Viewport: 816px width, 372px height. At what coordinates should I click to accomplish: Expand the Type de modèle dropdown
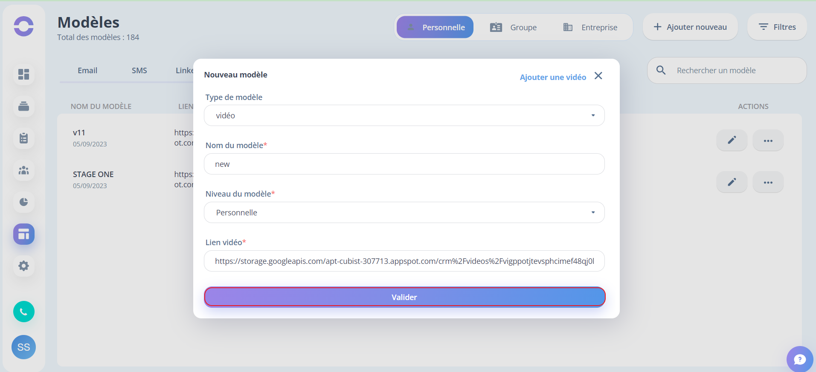pyautogui.click(x=404, y=115)
